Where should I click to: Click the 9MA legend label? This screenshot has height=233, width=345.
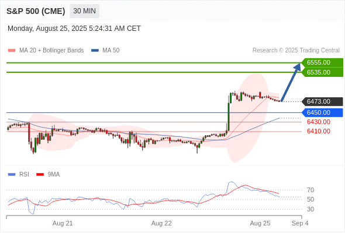tap(54, 175)
